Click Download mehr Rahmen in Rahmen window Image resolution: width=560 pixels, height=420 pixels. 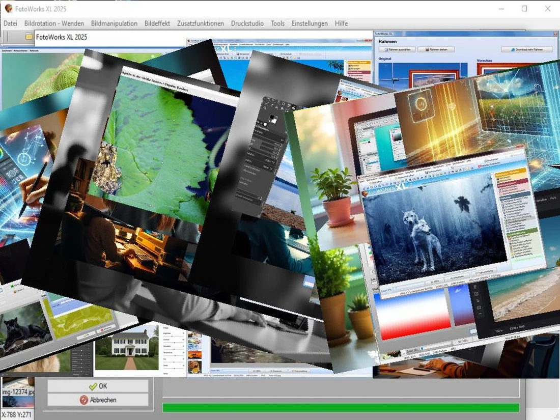[x=527, y=50]
